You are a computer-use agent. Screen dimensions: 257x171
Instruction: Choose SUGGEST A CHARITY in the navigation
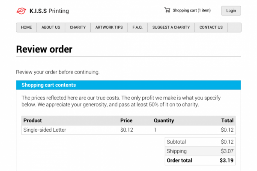[171, 27]
